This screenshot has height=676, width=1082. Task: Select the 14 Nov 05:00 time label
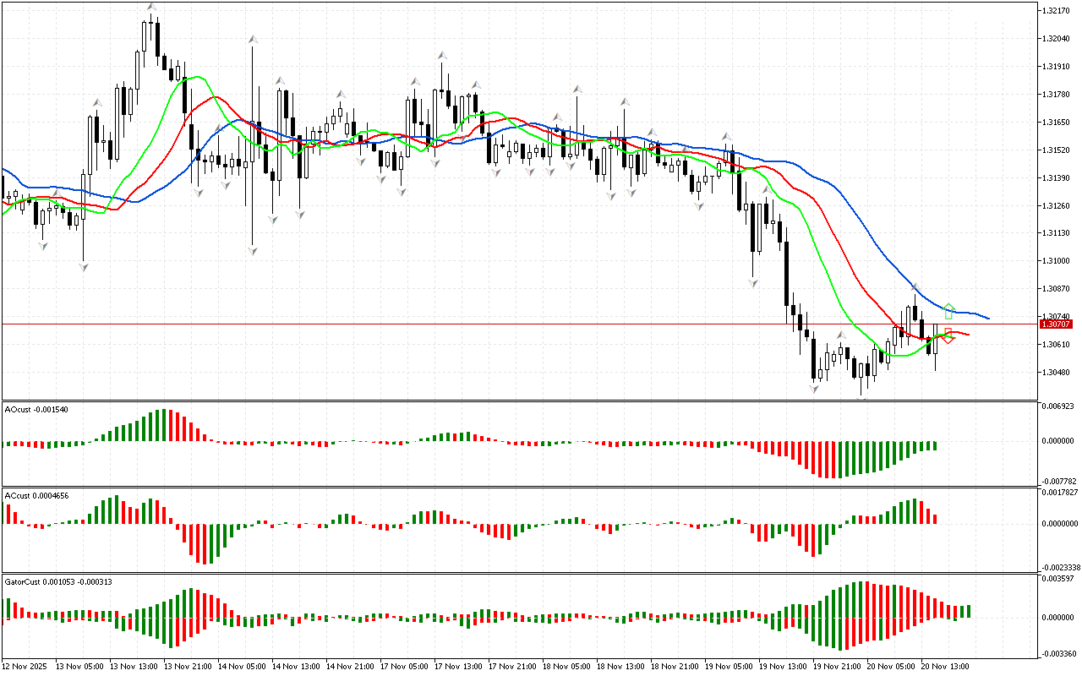coord(243,666)
